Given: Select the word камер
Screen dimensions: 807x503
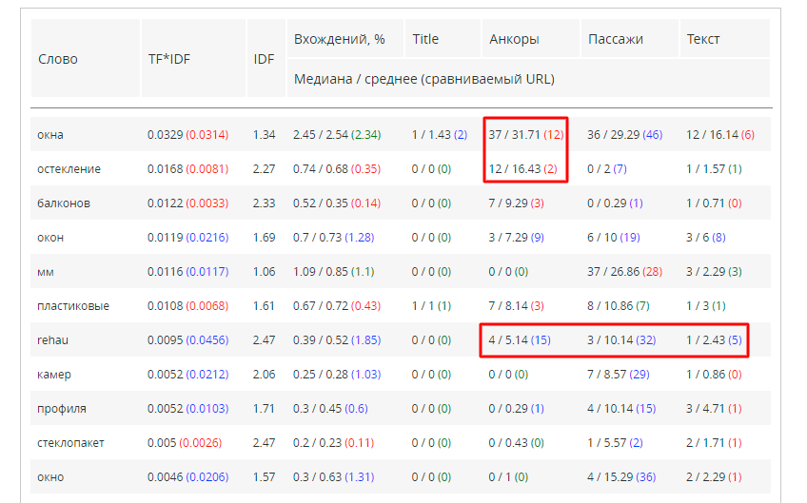Looking at the screenshot, I should [x=54, y=375].
